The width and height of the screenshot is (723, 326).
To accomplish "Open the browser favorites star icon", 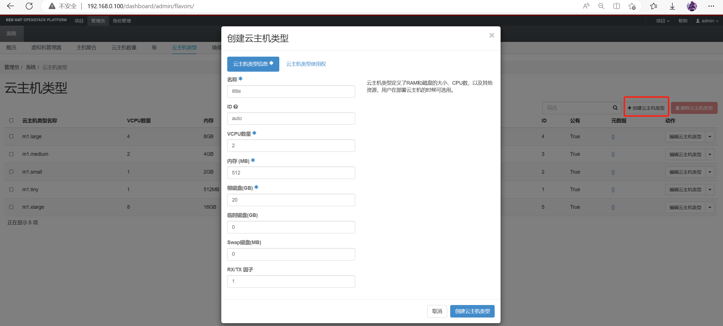I will coord(653,6).
